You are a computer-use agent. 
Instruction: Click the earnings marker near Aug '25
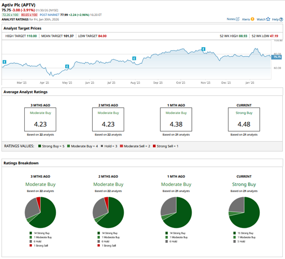pyautogui.click(x=134, y=58)
